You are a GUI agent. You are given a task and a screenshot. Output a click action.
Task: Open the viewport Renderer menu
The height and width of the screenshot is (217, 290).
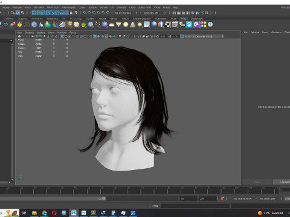pyautogui.click(x=62, y=33)
